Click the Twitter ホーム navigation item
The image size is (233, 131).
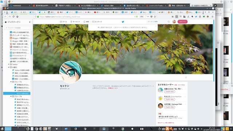pyautogui.click(x=63, y=22)
